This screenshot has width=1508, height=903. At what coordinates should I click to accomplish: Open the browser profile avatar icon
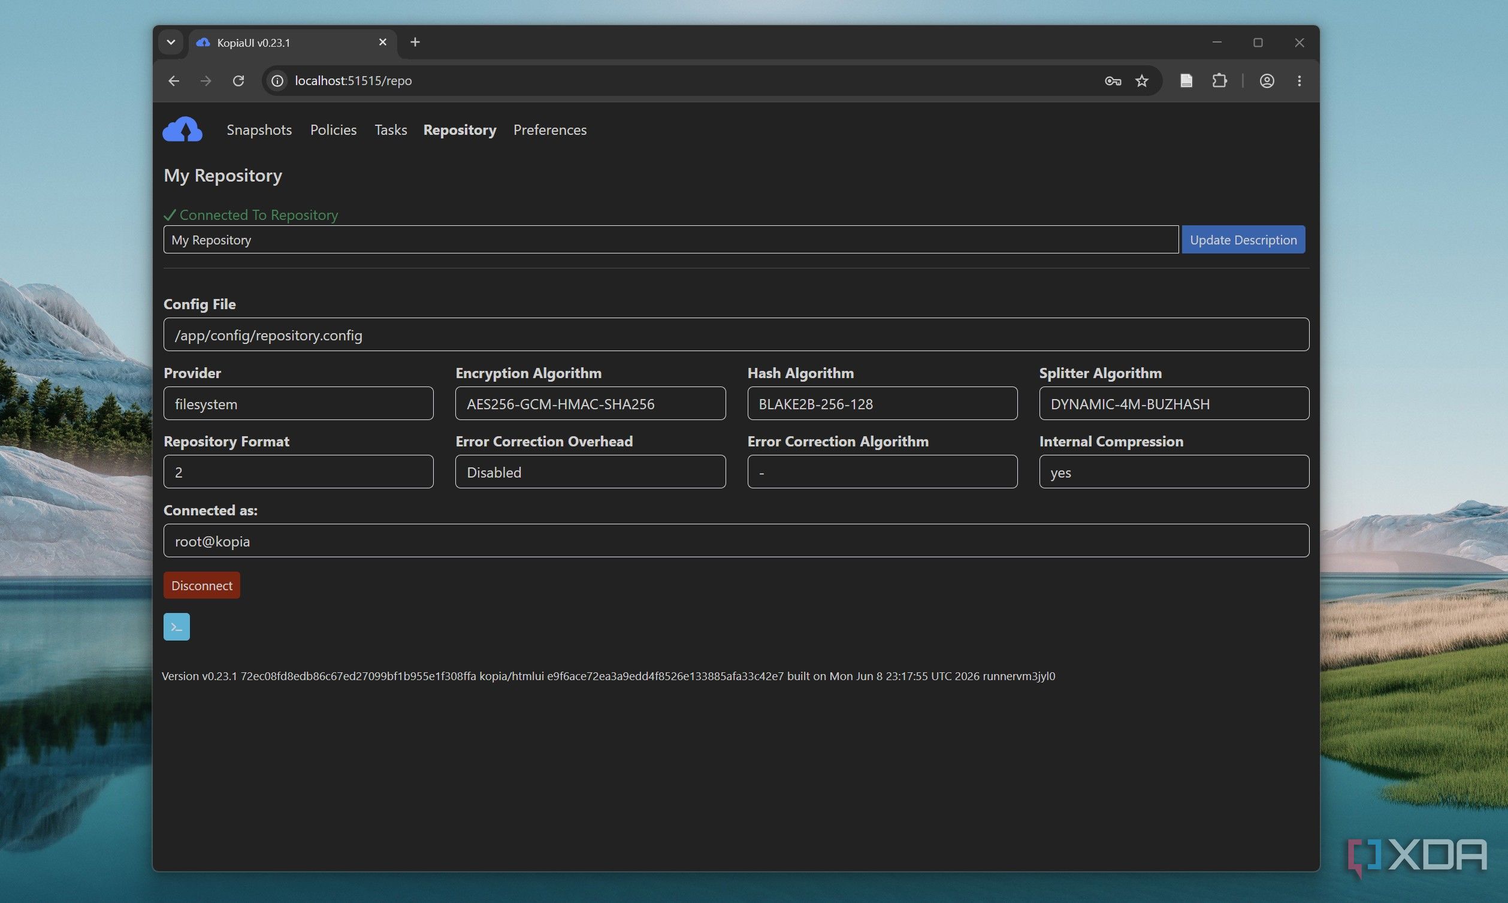pyautogui.click(x=1267, y=80)
